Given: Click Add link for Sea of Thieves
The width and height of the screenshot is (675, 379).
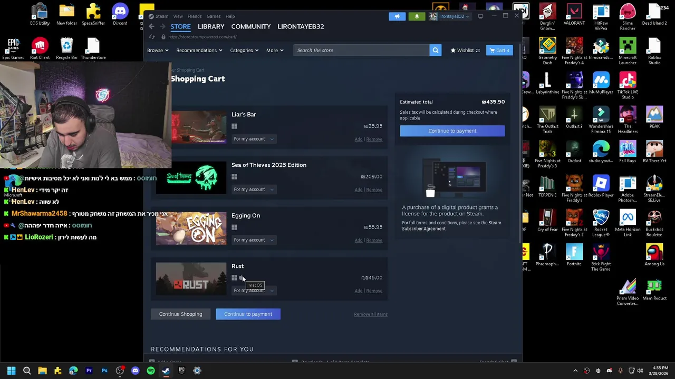Looking at the screenshot, I should [x=359, y=190].
